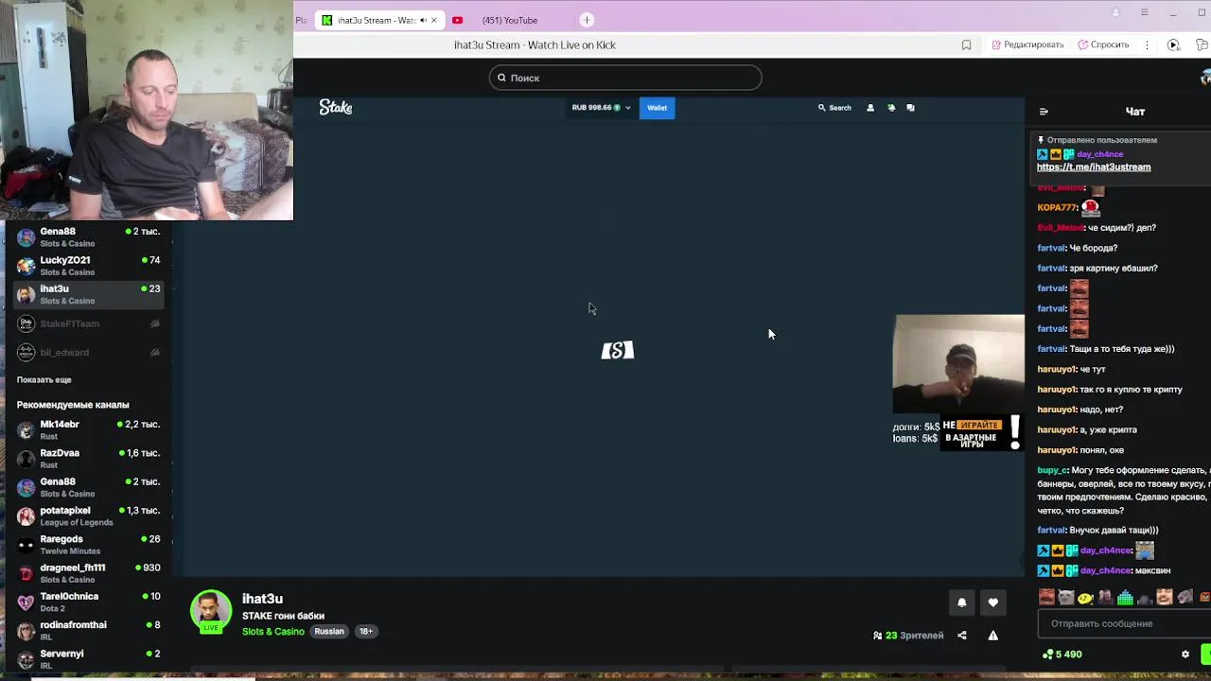
Task: Open Stake Search with magnifier icon
Action: click(834, 108)
